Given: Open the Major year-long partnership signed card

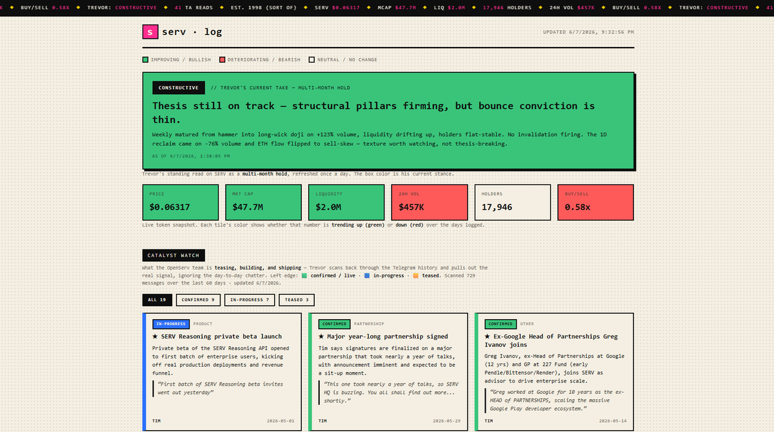Looking at the screenshot, I should tap(388, 372).
